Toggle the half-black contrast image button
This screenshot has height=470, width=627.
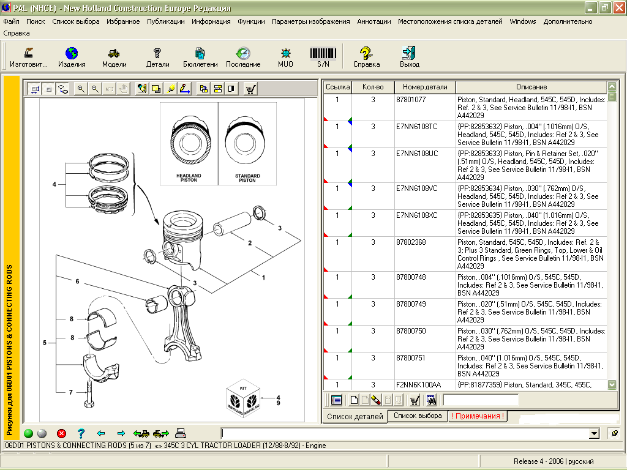(231, 89)
